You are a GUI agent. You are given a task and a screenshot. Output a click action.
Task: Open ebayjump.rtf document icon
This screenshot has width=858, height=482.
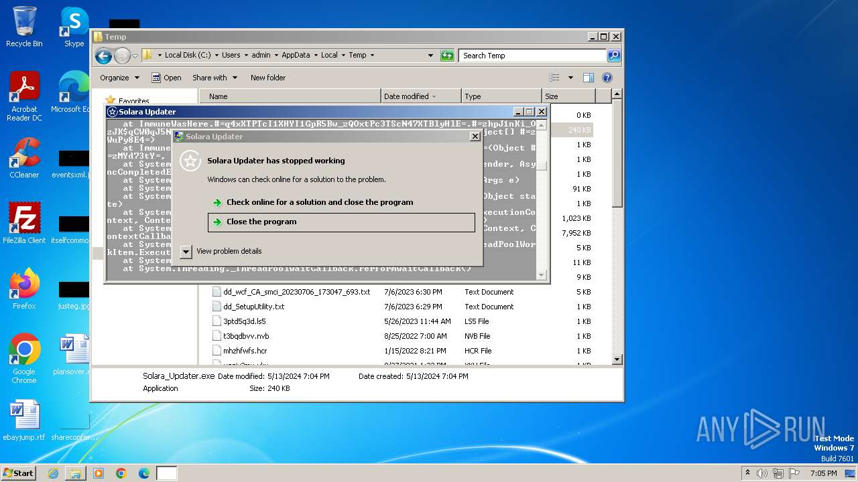[24, 420]
